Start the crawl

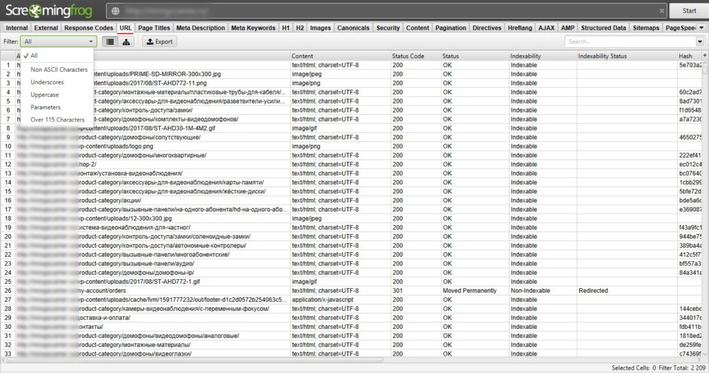click(688, 11)
